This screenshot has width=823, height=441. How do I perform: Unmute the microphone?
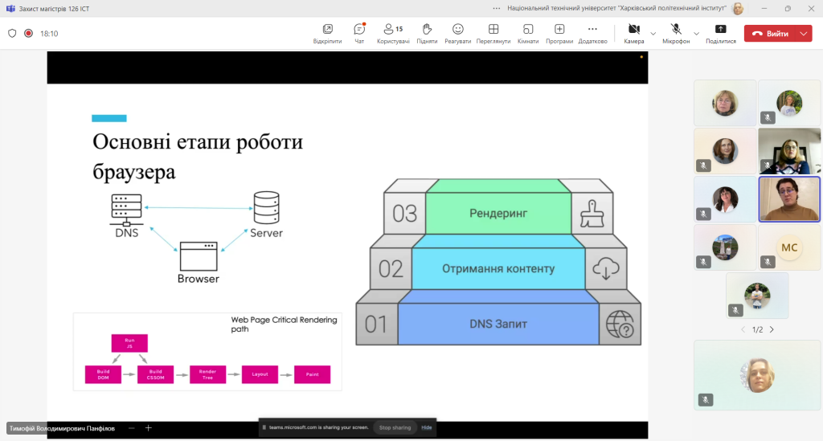point(676,33)
